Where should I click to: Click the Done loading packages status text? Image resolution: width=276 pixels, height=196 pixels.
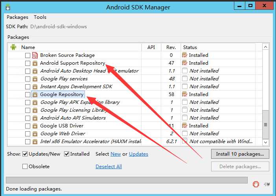[x=34, y=189]
